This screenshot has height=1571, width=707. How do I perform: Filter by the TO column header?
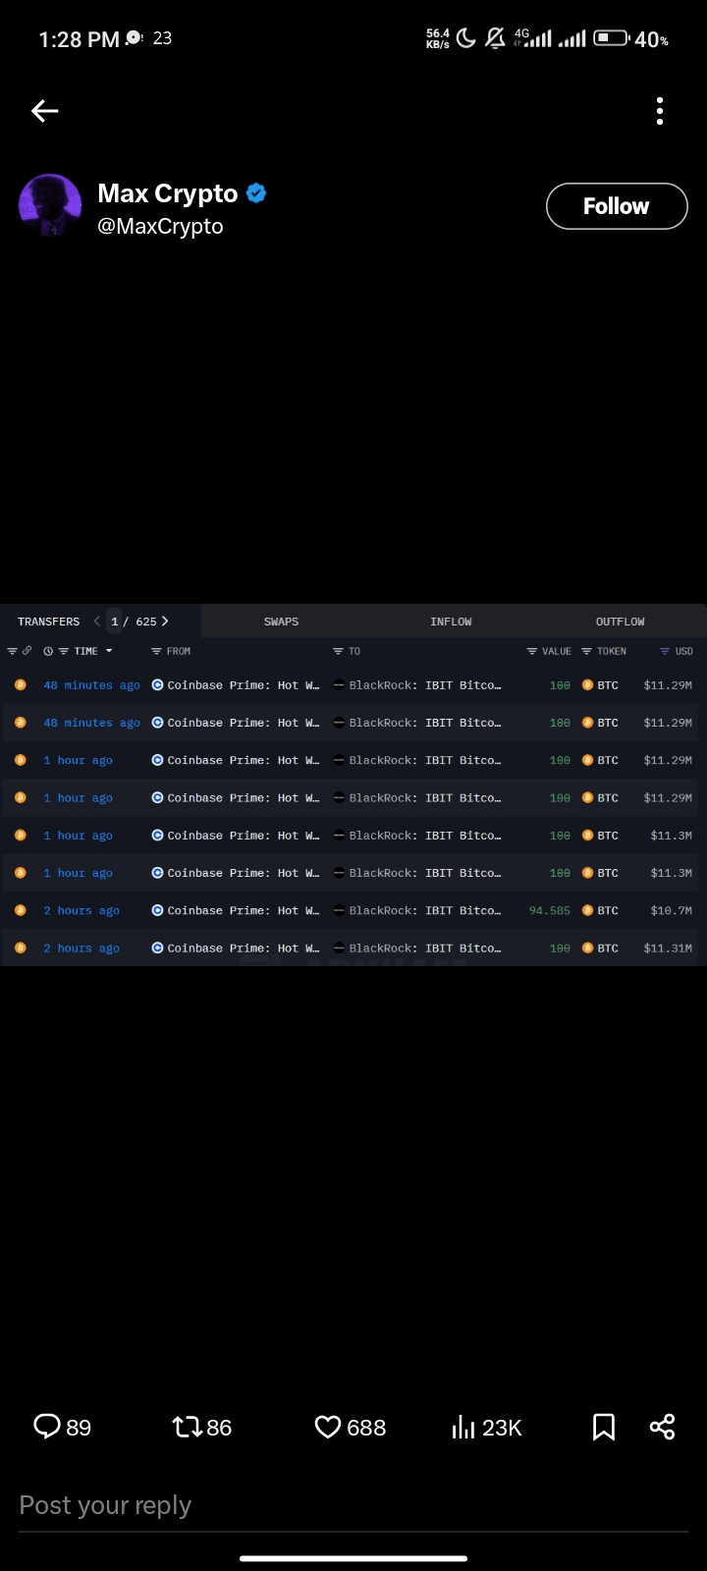347,651
